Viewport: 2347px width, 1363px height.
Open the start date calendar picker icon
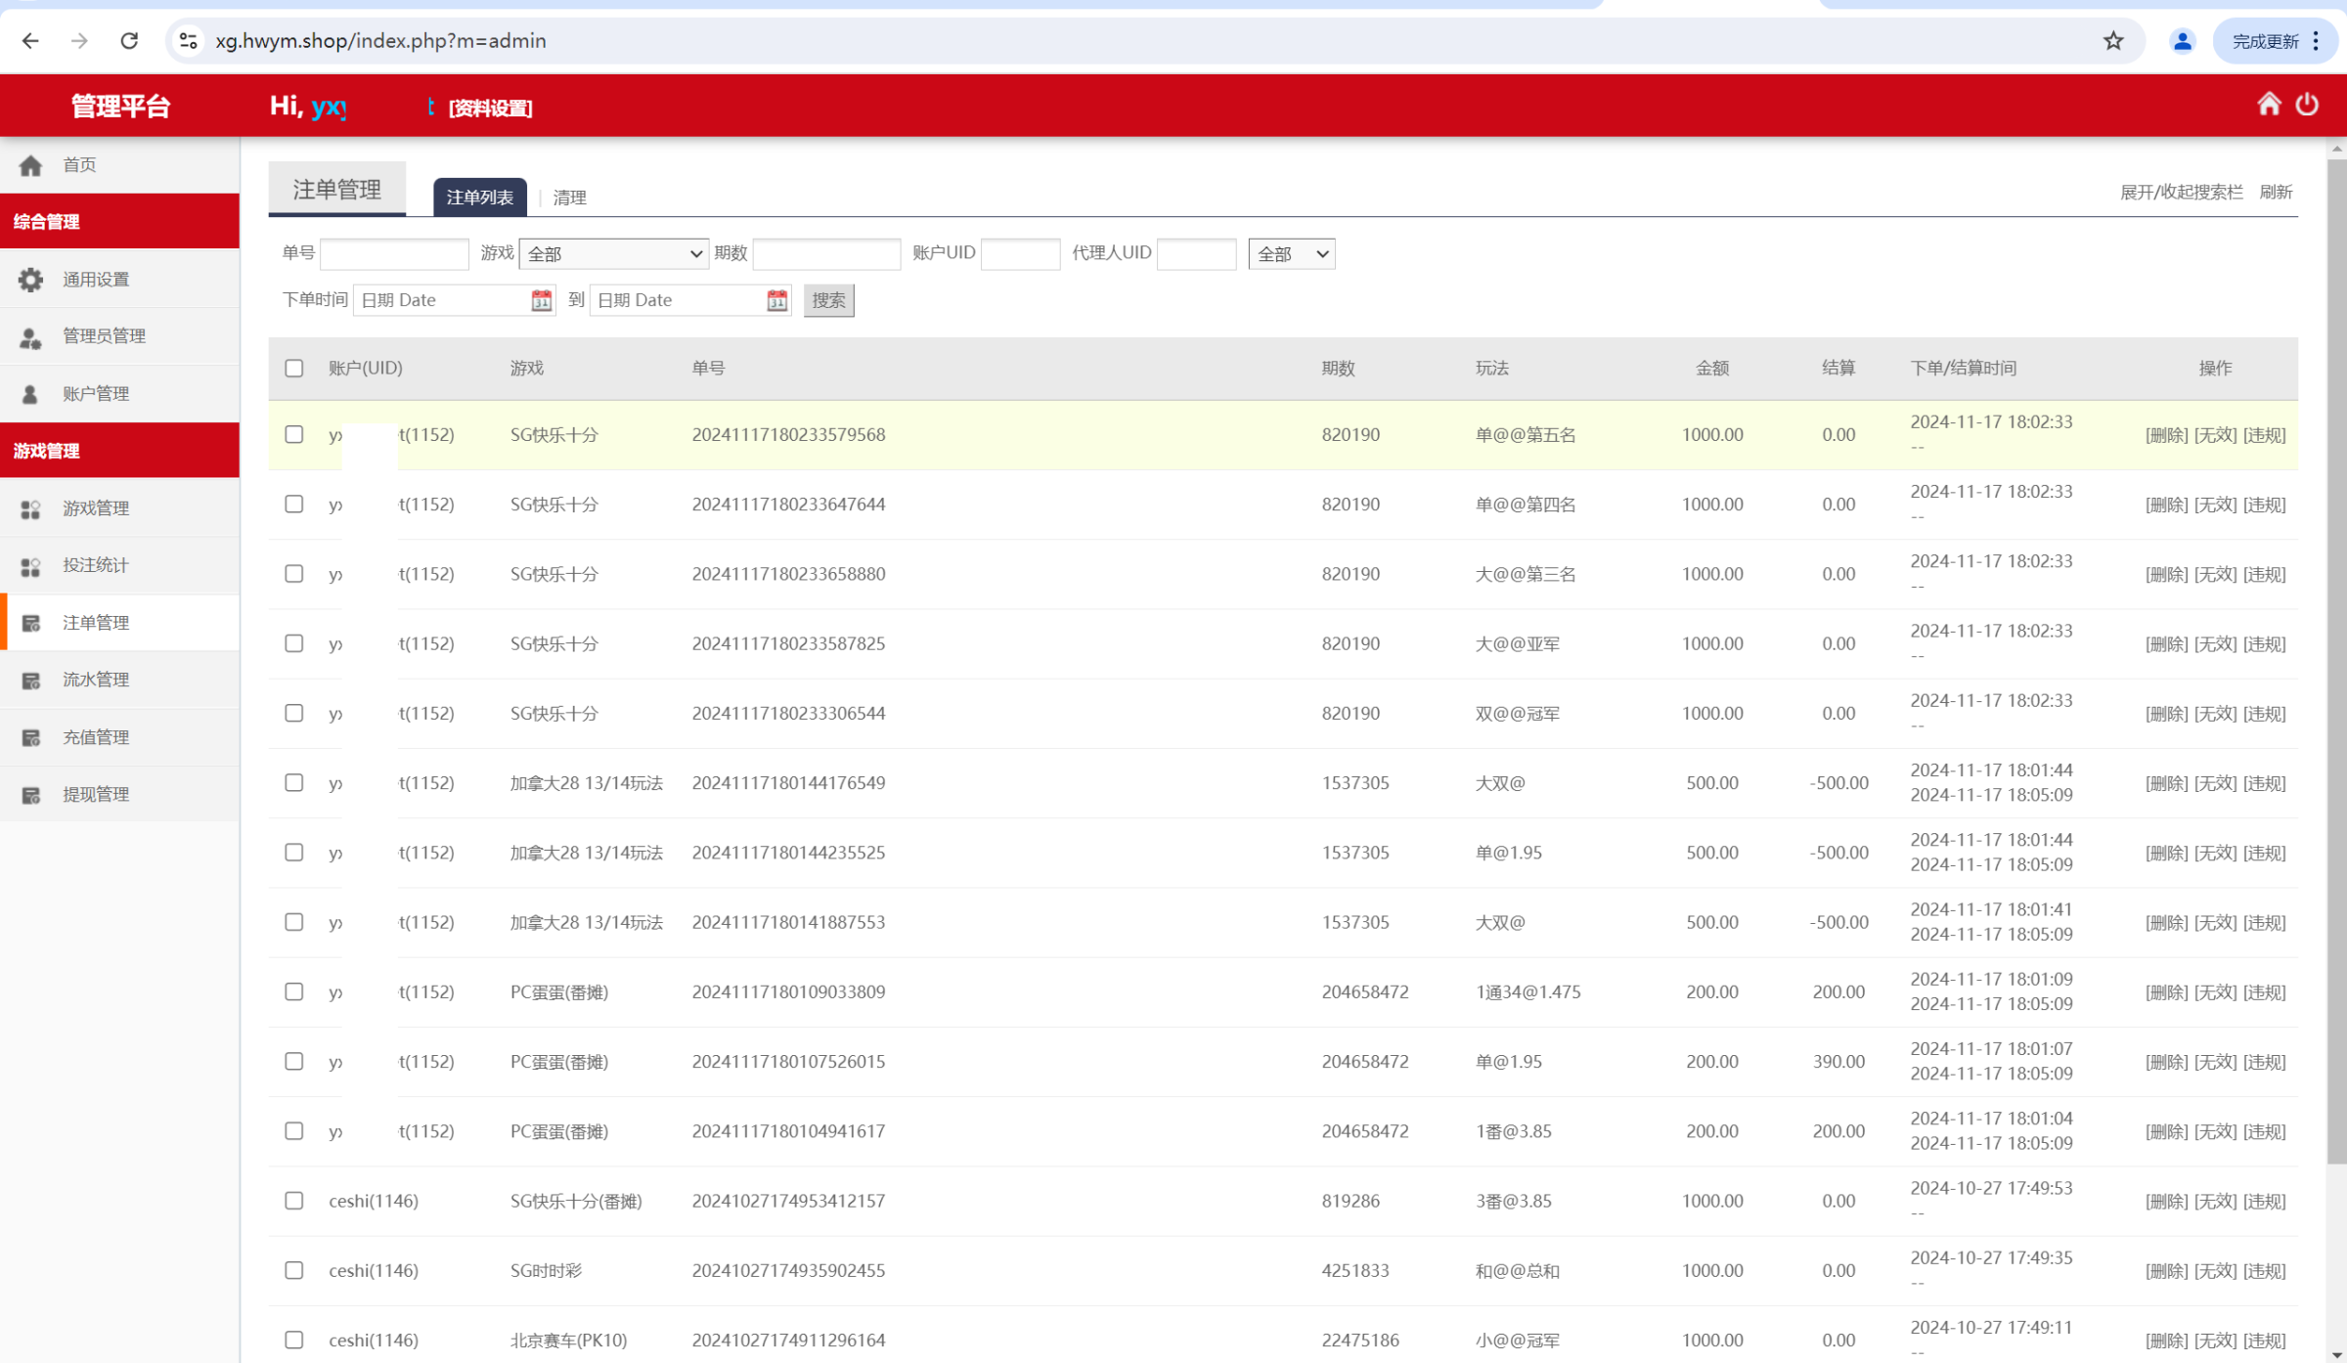541,300
